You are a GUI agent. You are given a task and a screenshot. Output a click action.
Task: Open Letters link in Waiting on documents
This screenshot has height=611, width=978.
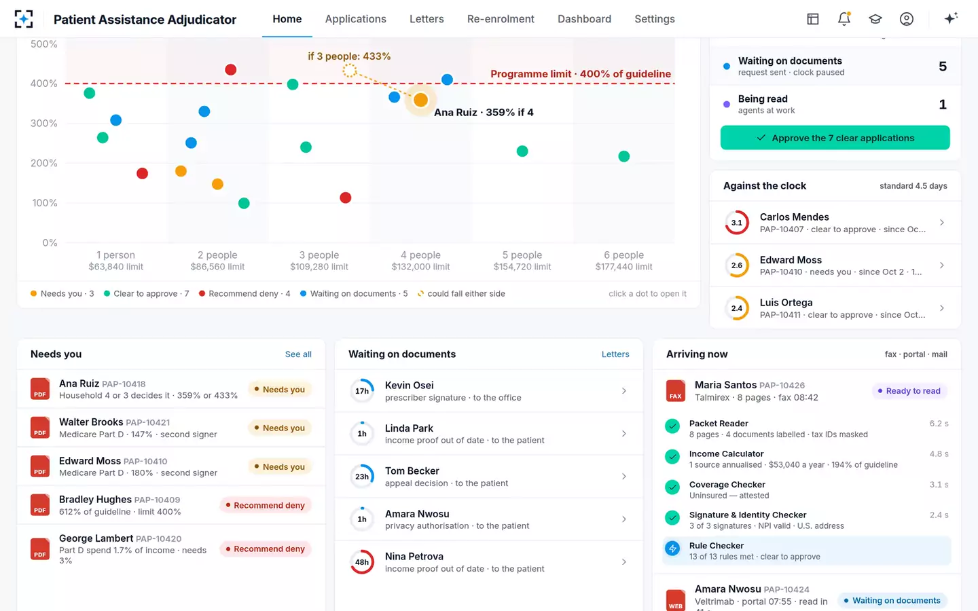[x=615, y=354]
